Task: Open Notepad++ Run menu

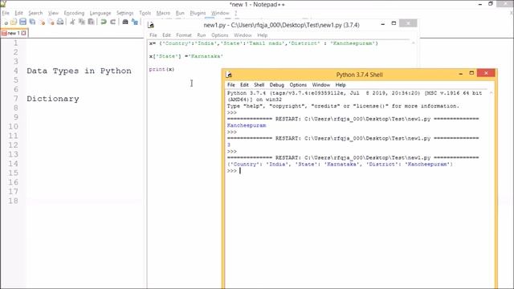Action: click(180, 13)
